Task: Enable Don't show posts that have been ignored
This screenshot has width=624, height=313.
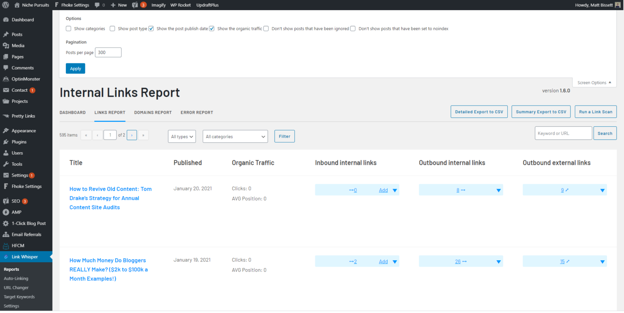Action: tap(266, 28)
